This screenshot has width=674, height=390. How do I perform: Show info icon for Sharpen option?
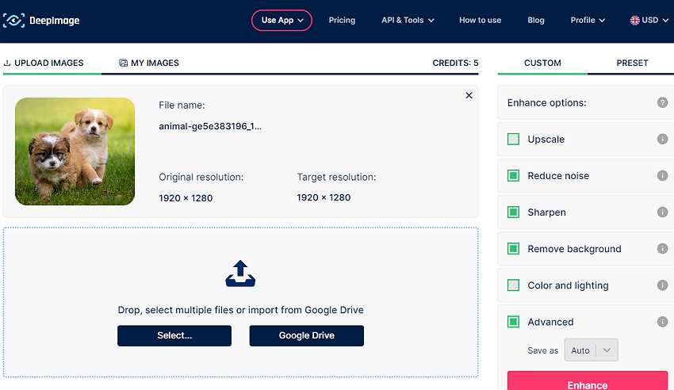(x=662, y=212)
